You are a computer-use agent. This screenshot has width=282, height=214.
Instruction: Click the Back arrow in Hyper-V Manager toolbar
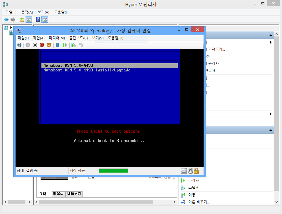tap(6, 19)
